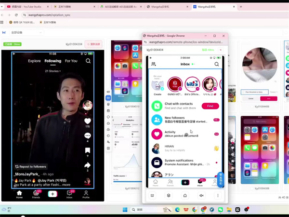Open the QR TIGER bookmark
Screen dimensions: 289x217
pos(22,22)
